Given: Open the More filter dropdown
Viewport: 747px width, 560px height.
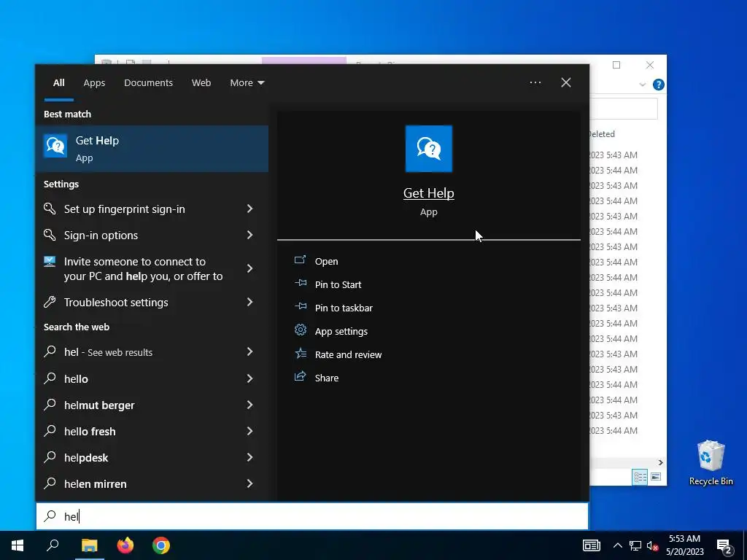Looking at the screenshot, I should (247, 83).
